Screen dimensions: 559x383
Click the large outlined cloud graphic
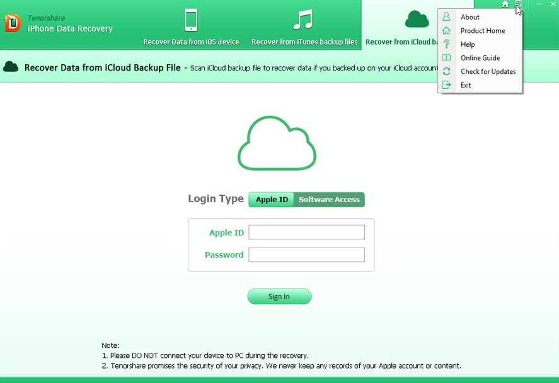pyautogui.click(x=277, y=143)
